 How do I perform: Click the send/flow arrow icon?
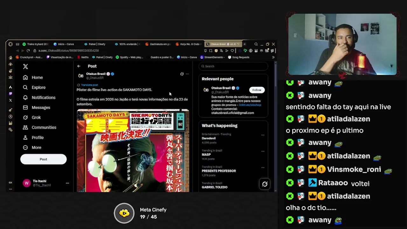pyautogui.click(x=227, y=51)
